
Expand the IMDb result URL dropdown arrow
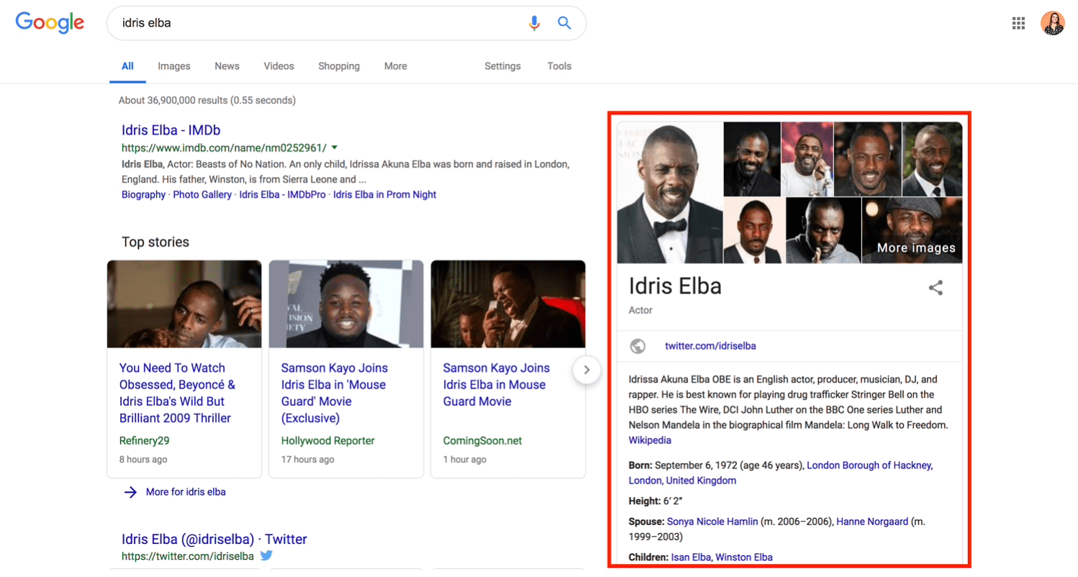335,147
